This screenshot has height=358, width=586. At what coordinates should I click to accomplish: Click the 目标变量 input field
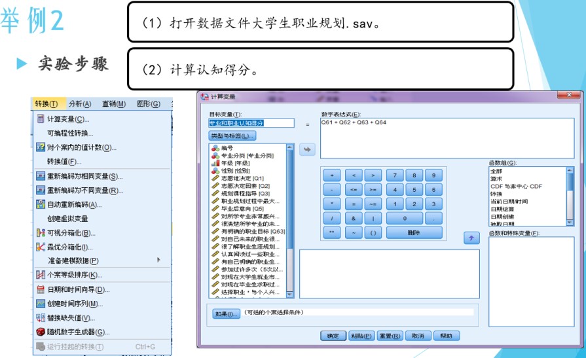coord(251,122)
